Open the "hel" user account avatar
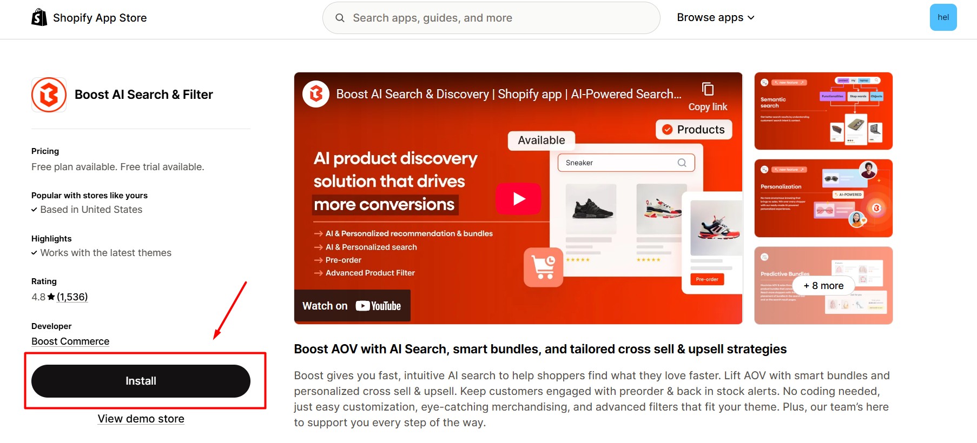This screenshot has height=443, width=977. pyautogui.click(x=943, y=17)
